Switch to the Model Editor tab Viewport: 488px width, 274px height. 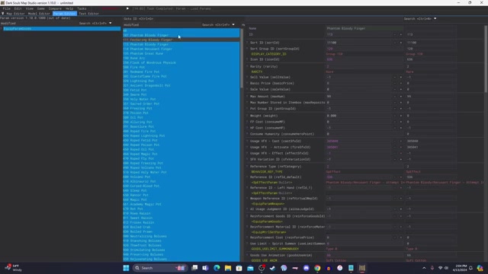point(39,14)
